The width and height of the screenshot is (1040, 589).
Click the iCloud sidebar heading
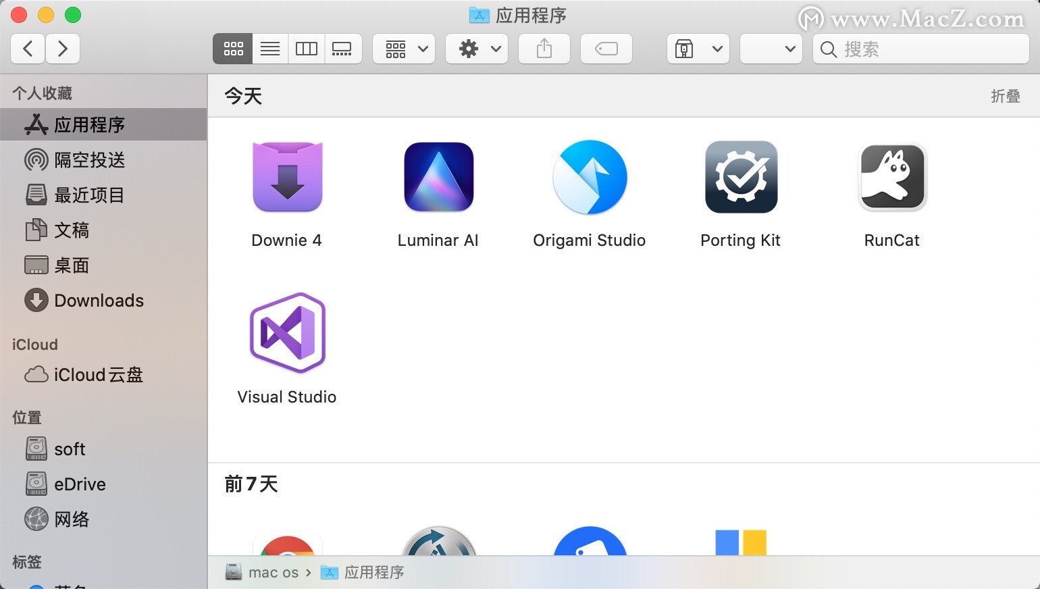click(x=35, y=344)
